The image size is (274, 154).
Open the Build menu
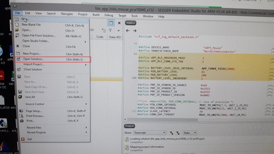(x=96, y=15)
